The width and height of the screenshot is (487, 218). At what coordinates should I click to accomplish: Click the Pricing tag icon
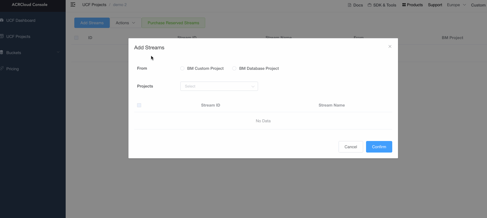pos(1,69)
